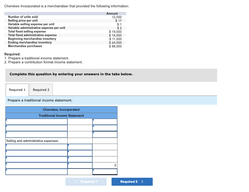
Task: Click the Selling price per unit row
Action: click(x=65, y=21)
